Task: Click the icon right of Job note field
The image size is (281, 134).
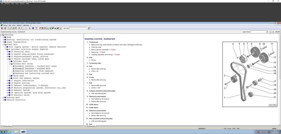Action: (89, 28)
